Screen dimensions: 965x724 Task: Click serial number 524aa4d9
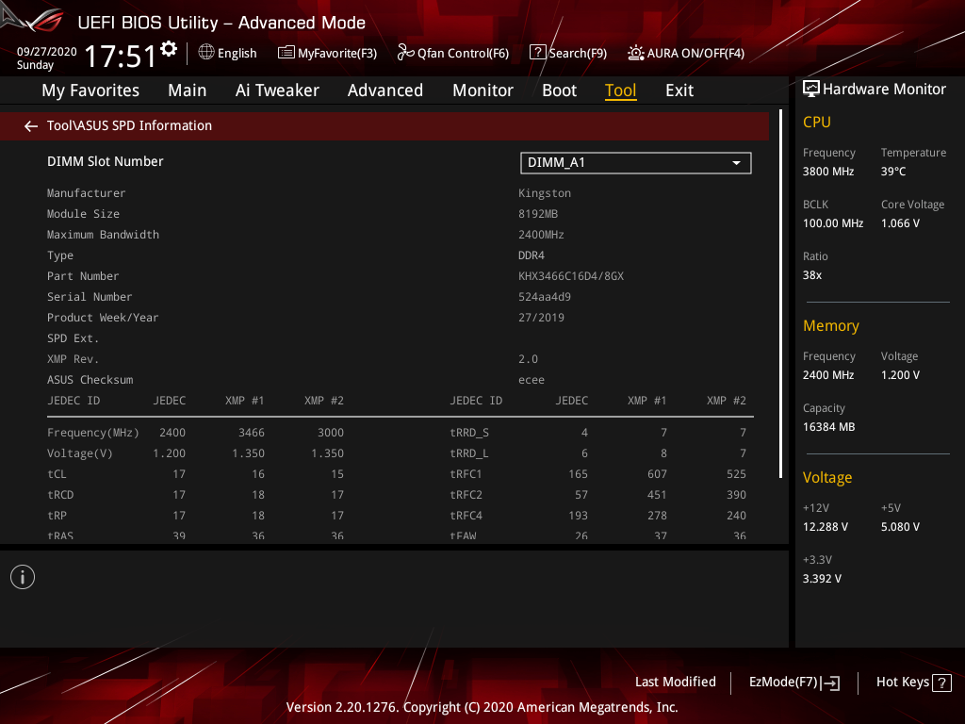(544, 297)
